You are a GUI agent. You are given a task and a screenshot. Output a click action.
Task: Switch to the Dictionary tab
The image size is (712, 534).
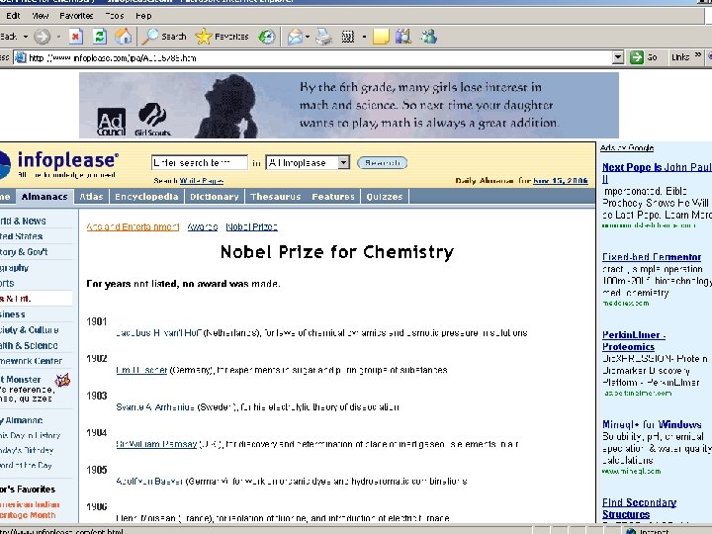click(215, 197)
